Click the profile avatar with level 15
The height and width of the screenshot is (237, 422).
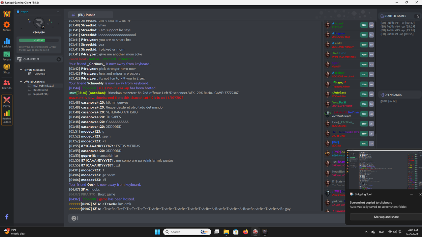click(39, 23)
